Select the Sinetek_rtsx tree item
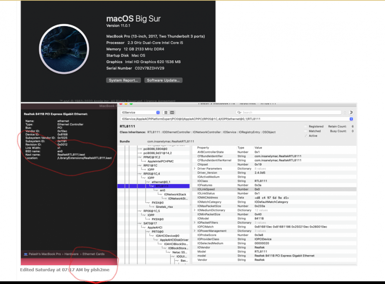 click(x=164, y=207)
